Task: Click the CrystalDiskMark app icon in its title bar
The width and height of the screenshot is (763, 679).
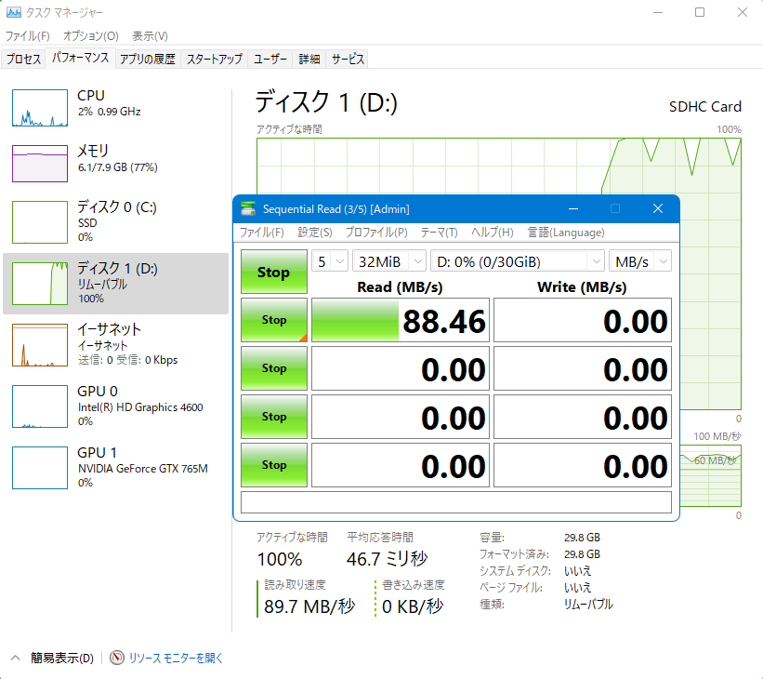Action: (248, 209)
